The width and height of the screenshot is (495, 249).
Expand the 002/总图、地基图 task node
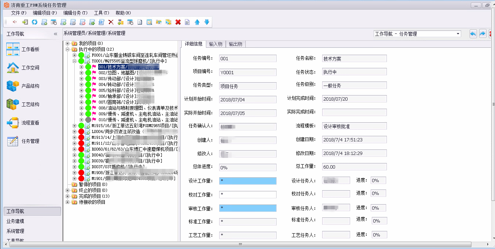click(x=81, y=73)
